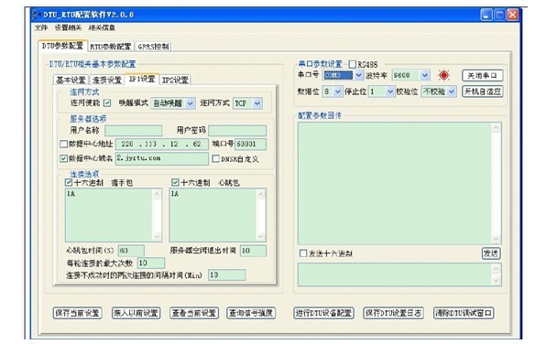The image size is (557, 344).
Task: Minimize the DTU_RTU配置软件 window
Action: (x=486, y=15)
